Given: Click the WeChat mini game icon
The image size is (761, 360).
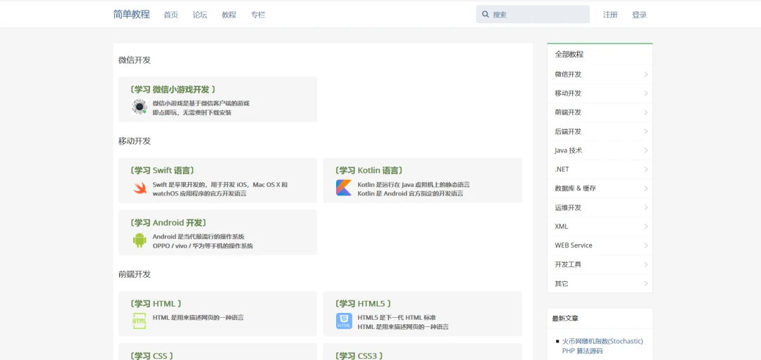Looking at the screenshot, I should click(x=140, y=107).
